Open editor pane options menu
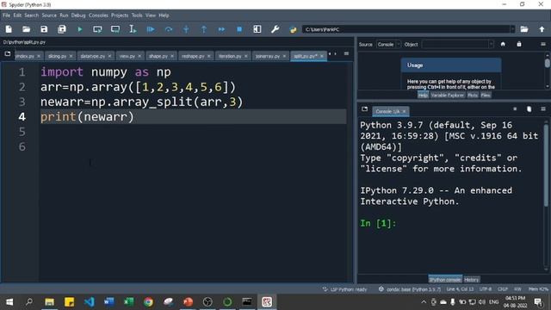Image resolution: width=551 pixels, height=310 pixels. pyautogui.click(x=346, y=53)
